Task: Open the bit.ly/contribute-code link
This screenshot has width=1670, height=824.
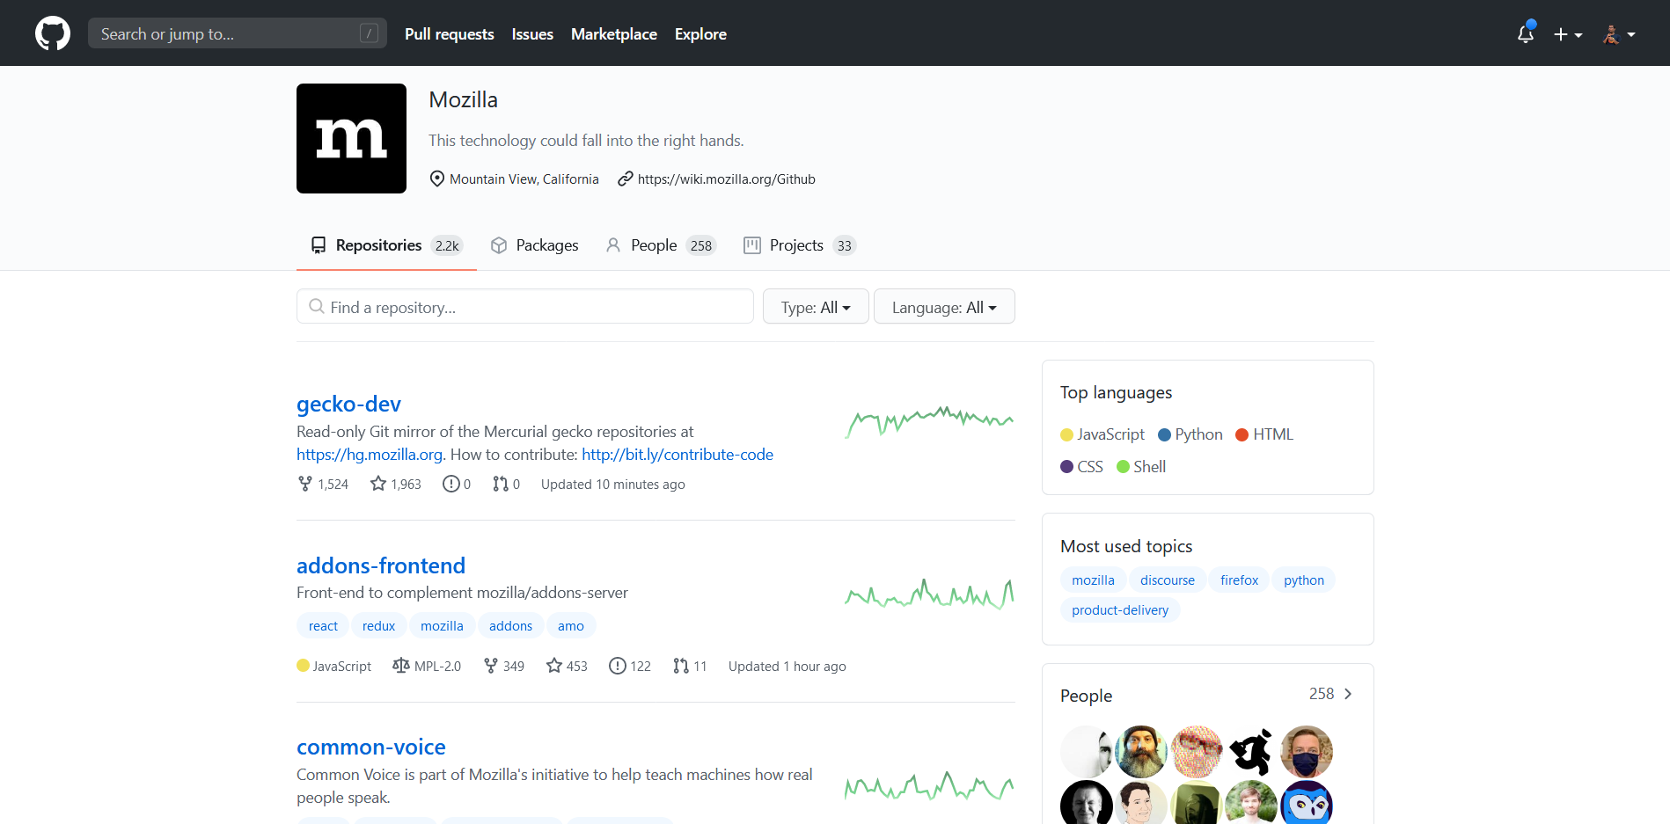Action: click(x=678, y=455)
